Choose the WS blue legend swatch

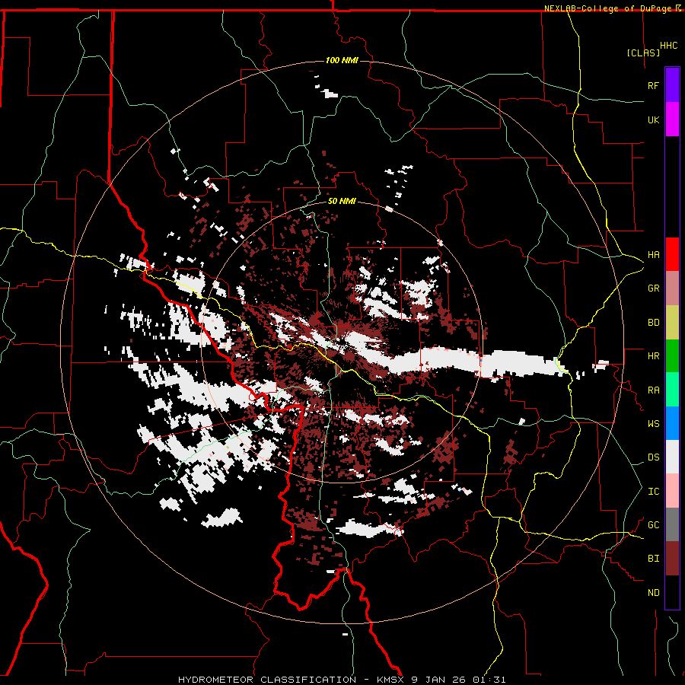pyautogui.click(x=672, y=423)
